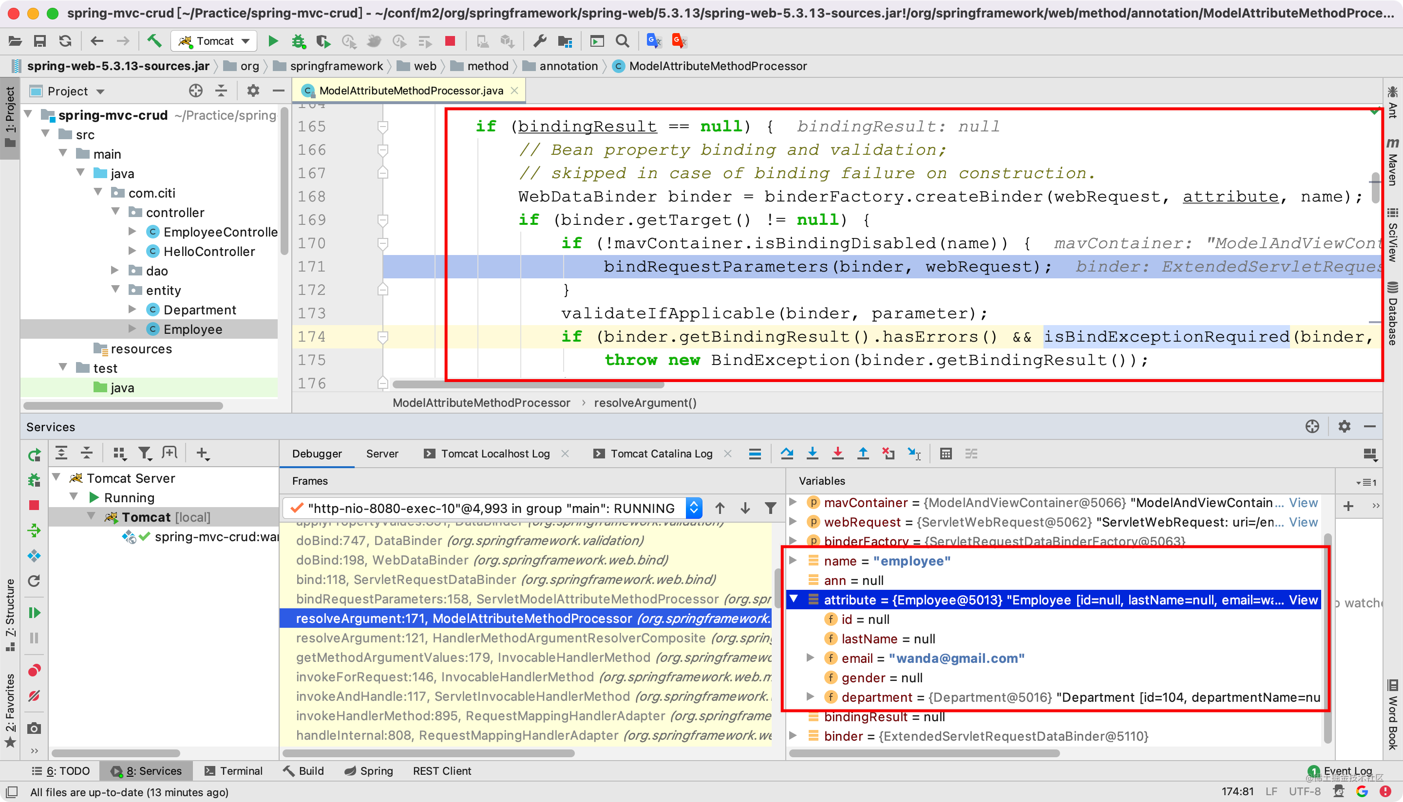Click the Step Into blue arrow

coord(813,454)
